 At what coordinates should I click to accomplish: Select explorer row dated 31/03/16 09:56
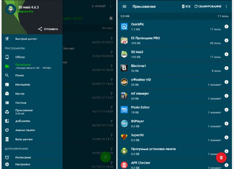tap(89, 54)
